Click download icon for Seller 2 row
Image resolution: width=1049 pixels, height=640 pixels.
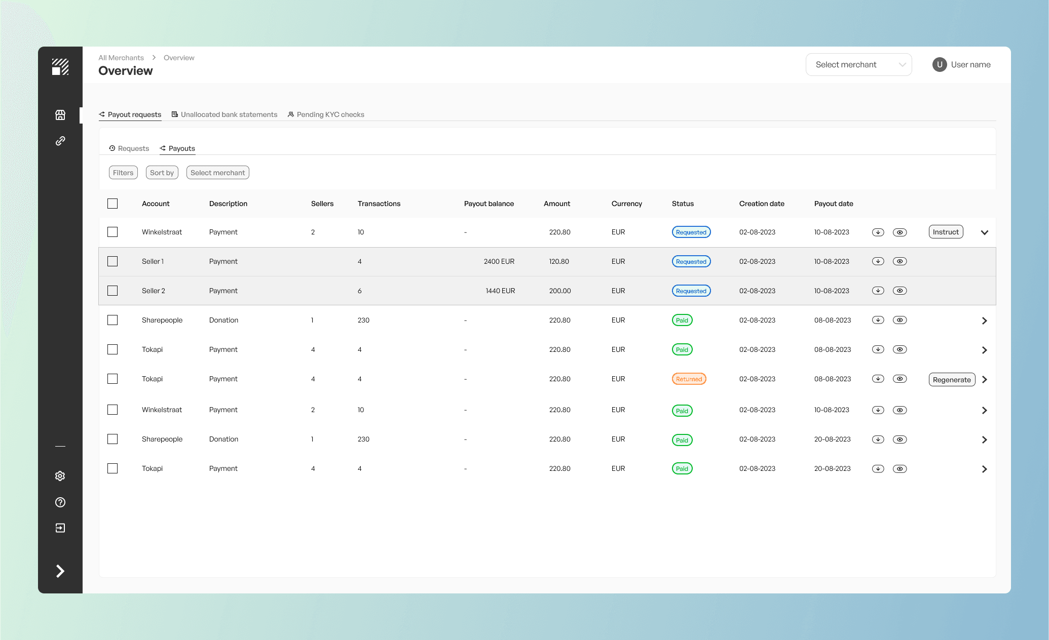(878, 291)
